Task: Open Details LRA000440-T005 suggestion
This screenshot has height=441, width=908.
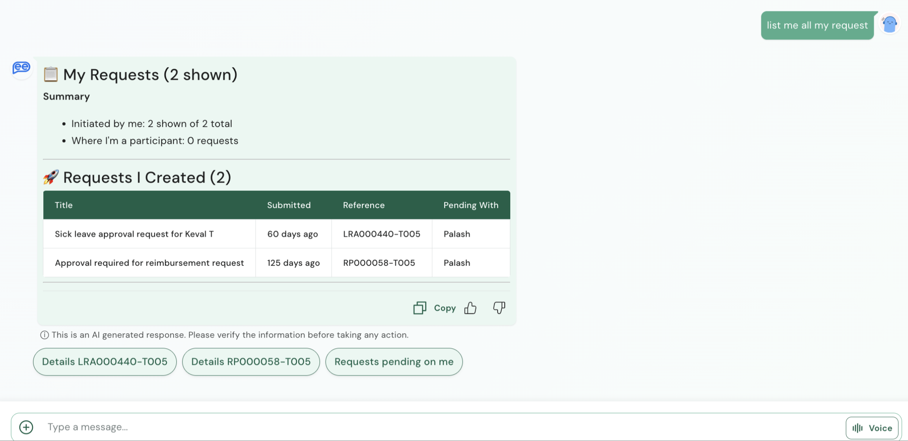Action: click(105, 362)
